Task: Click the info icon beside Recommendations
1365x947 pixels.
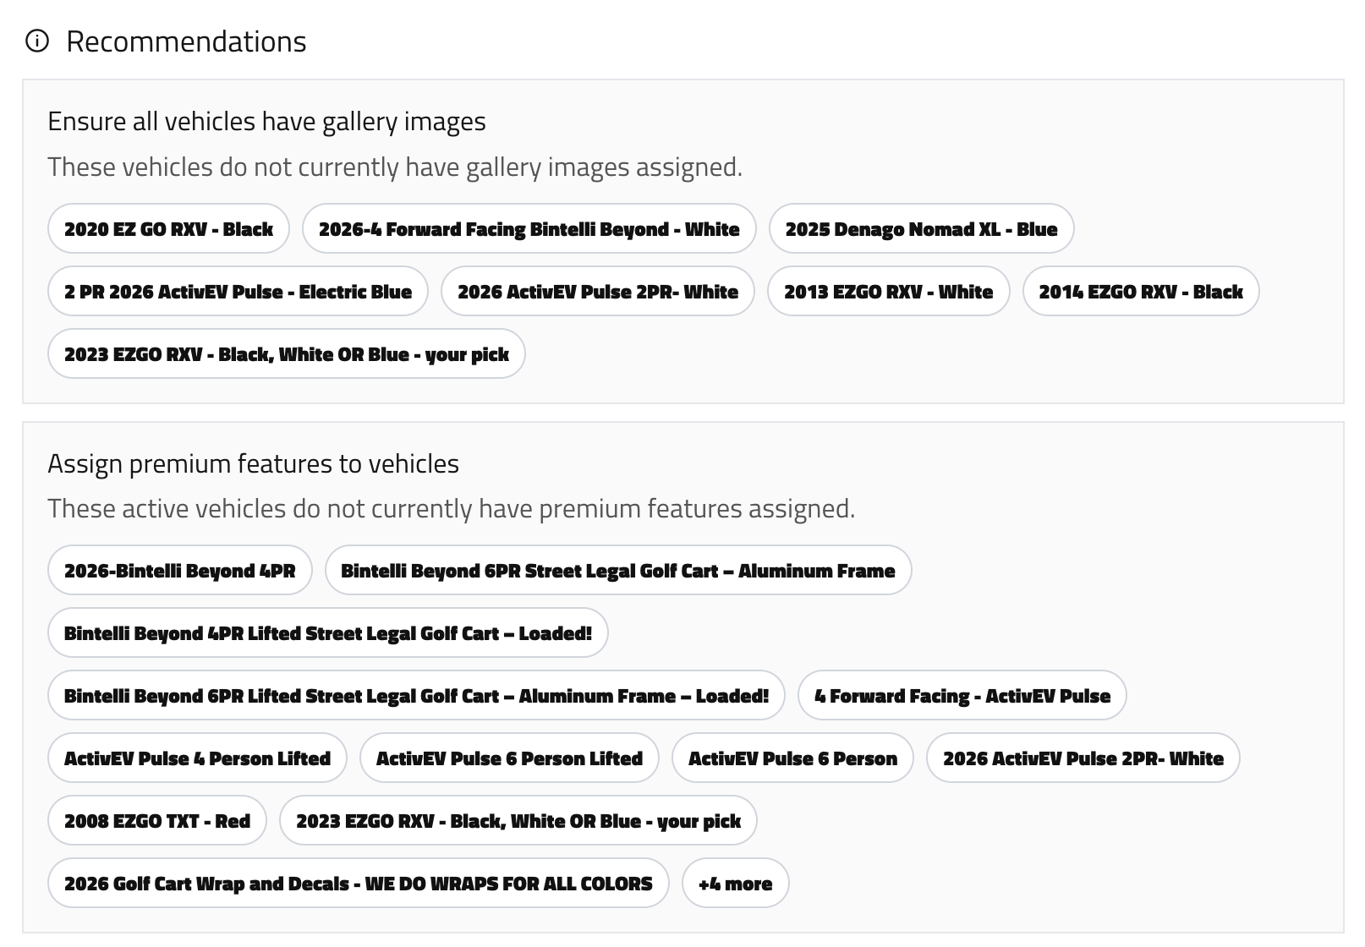Action: (x=37, y=41)
